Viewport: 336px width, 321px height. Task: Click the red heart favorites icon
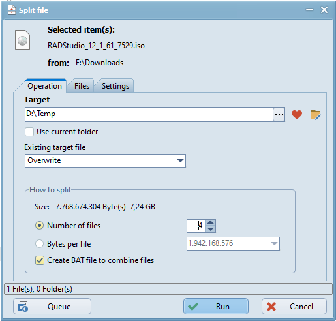pos(297,115)
